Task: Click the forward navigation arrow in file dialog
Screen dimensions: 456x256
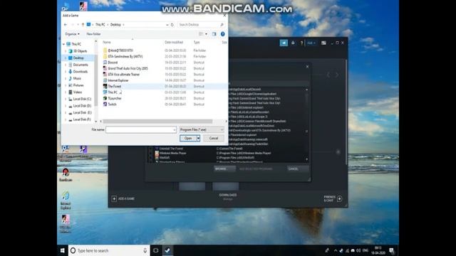Action: tap(73, 25)
